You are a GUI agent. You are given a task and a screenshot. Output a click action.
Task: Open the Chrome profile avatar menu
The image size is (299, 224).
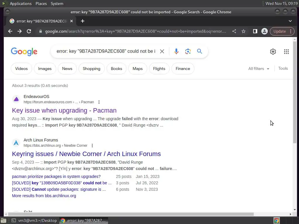coord(265,31)
